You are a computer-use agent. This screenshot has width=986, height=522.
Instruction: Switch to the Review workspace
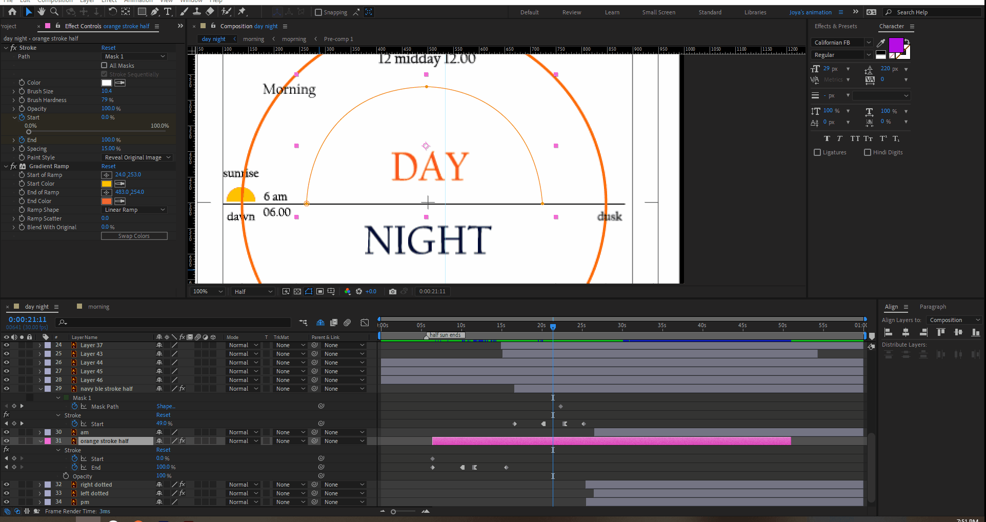pyautogui.click(x=572, y=12)
